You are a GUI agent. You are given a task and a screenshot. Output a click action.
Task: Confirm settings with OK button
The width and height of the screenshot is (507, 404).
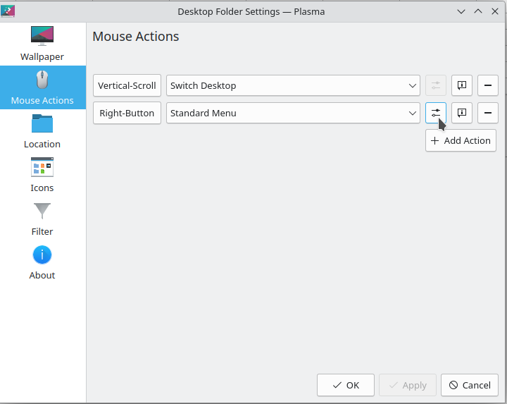tap(346, 385)
